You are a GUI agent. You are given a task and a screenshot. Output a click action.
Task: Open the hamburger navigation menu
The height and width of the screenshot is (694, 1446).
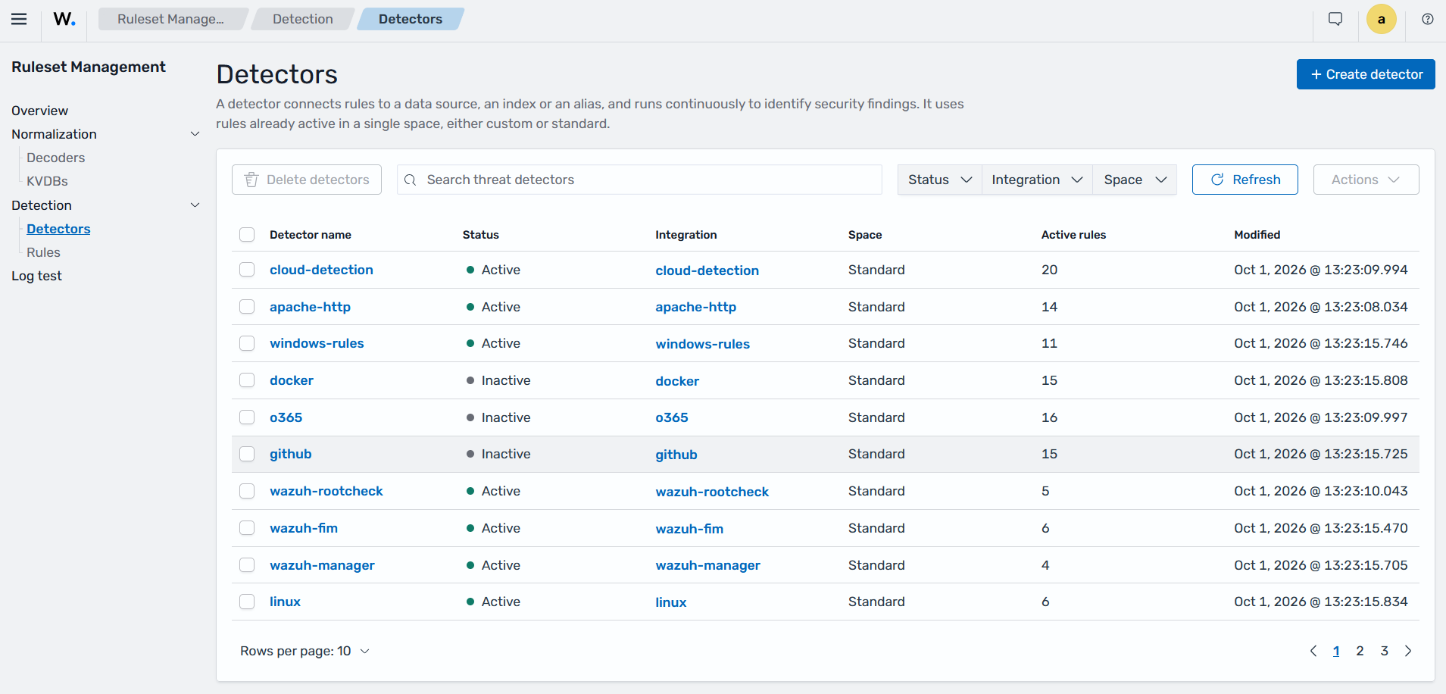(x=19, y=19)
